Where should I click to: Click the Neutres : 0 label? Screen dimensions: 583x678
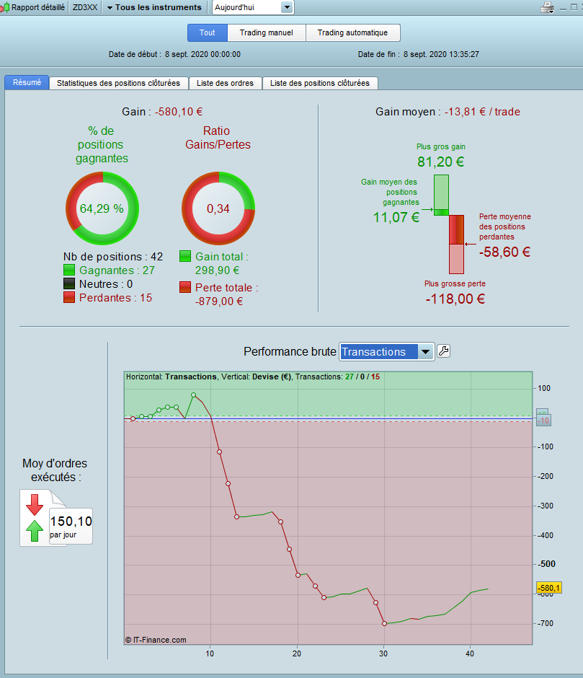[106, 283]
